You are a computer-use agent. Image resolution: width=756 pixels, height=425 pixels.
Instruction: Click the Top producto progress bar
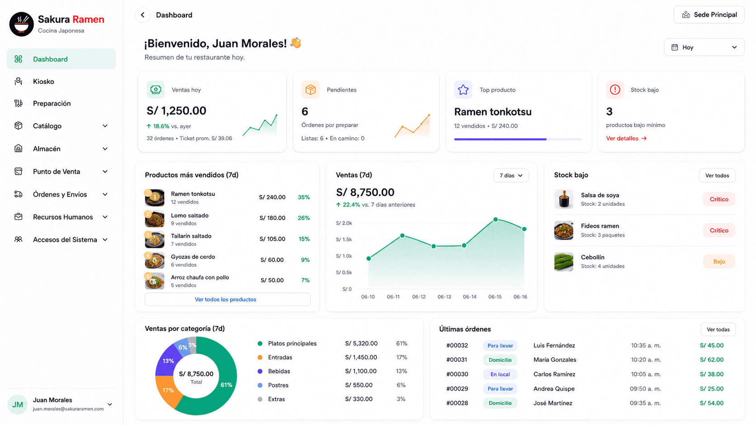tap(518, 139)
